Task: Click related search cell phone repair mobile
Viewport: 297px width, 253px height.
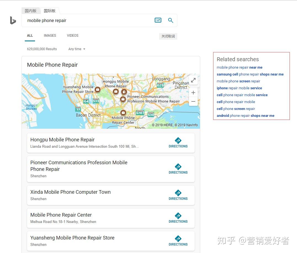Action: (x=236, y=102)
